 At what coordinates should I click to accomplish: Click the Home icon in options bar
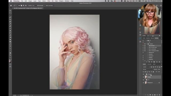tap(11, 5)
